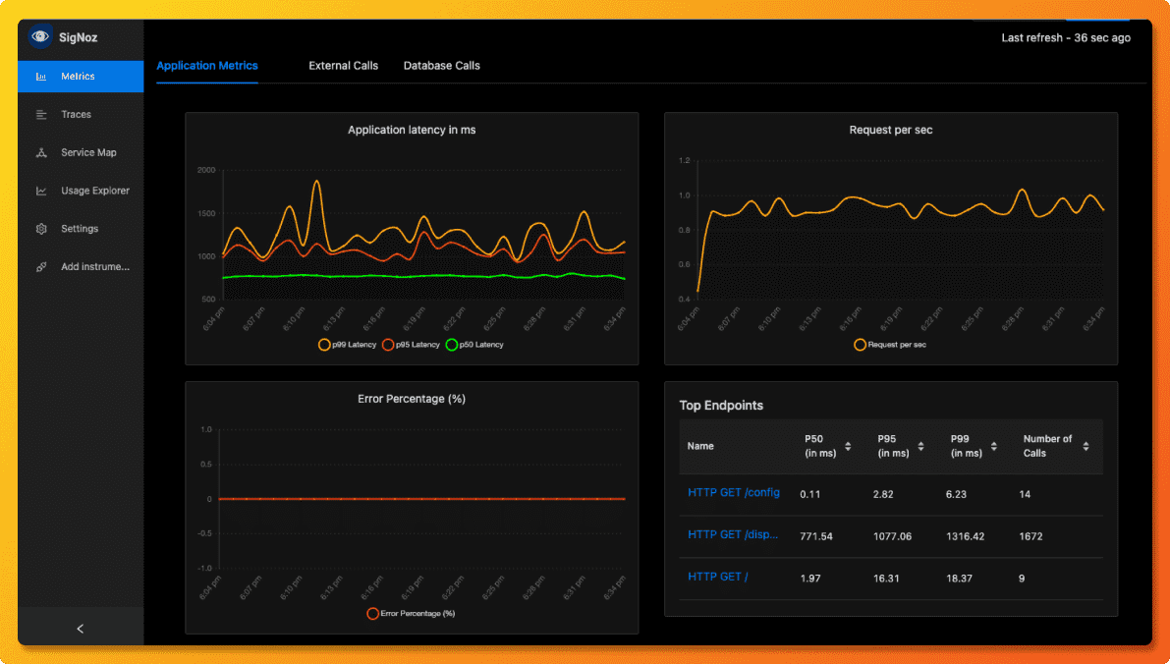Open the HTTP GET /config endpoint
The width and height of the screenshot is (1170, 664).
pos(733,491)
